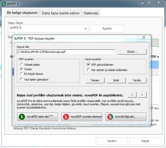Image resolution: width=166 pixels, height=148 pixels.
Task: Select Ortam quality radio option
Action: 21,69
